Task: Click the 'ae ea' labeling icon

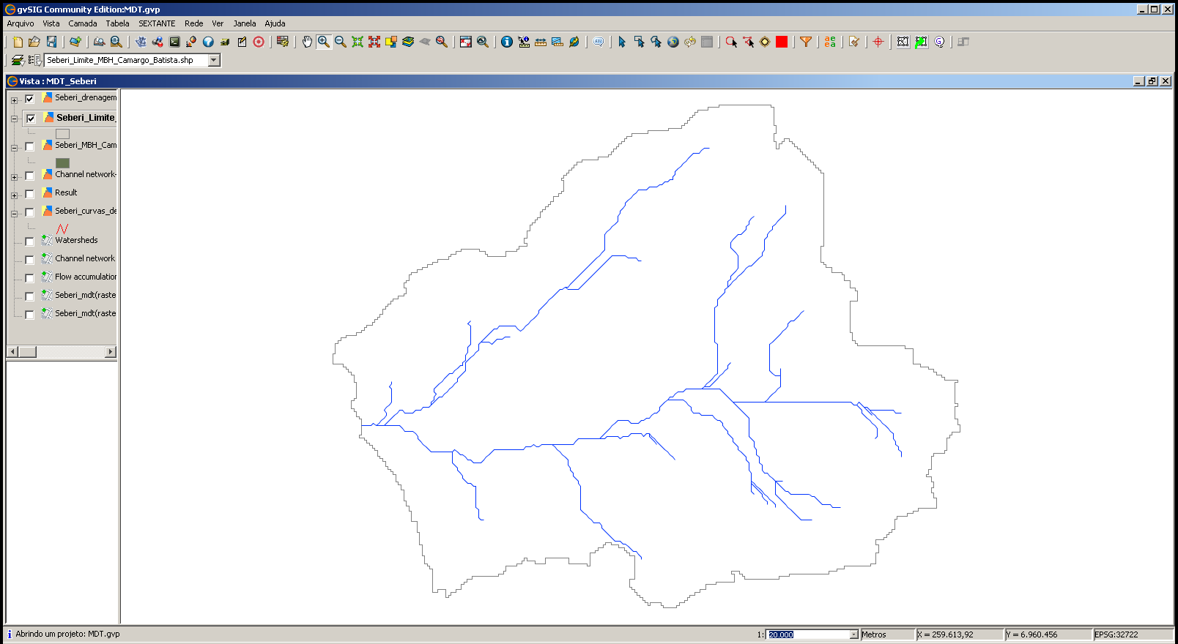Action: (x=830, y=42)
